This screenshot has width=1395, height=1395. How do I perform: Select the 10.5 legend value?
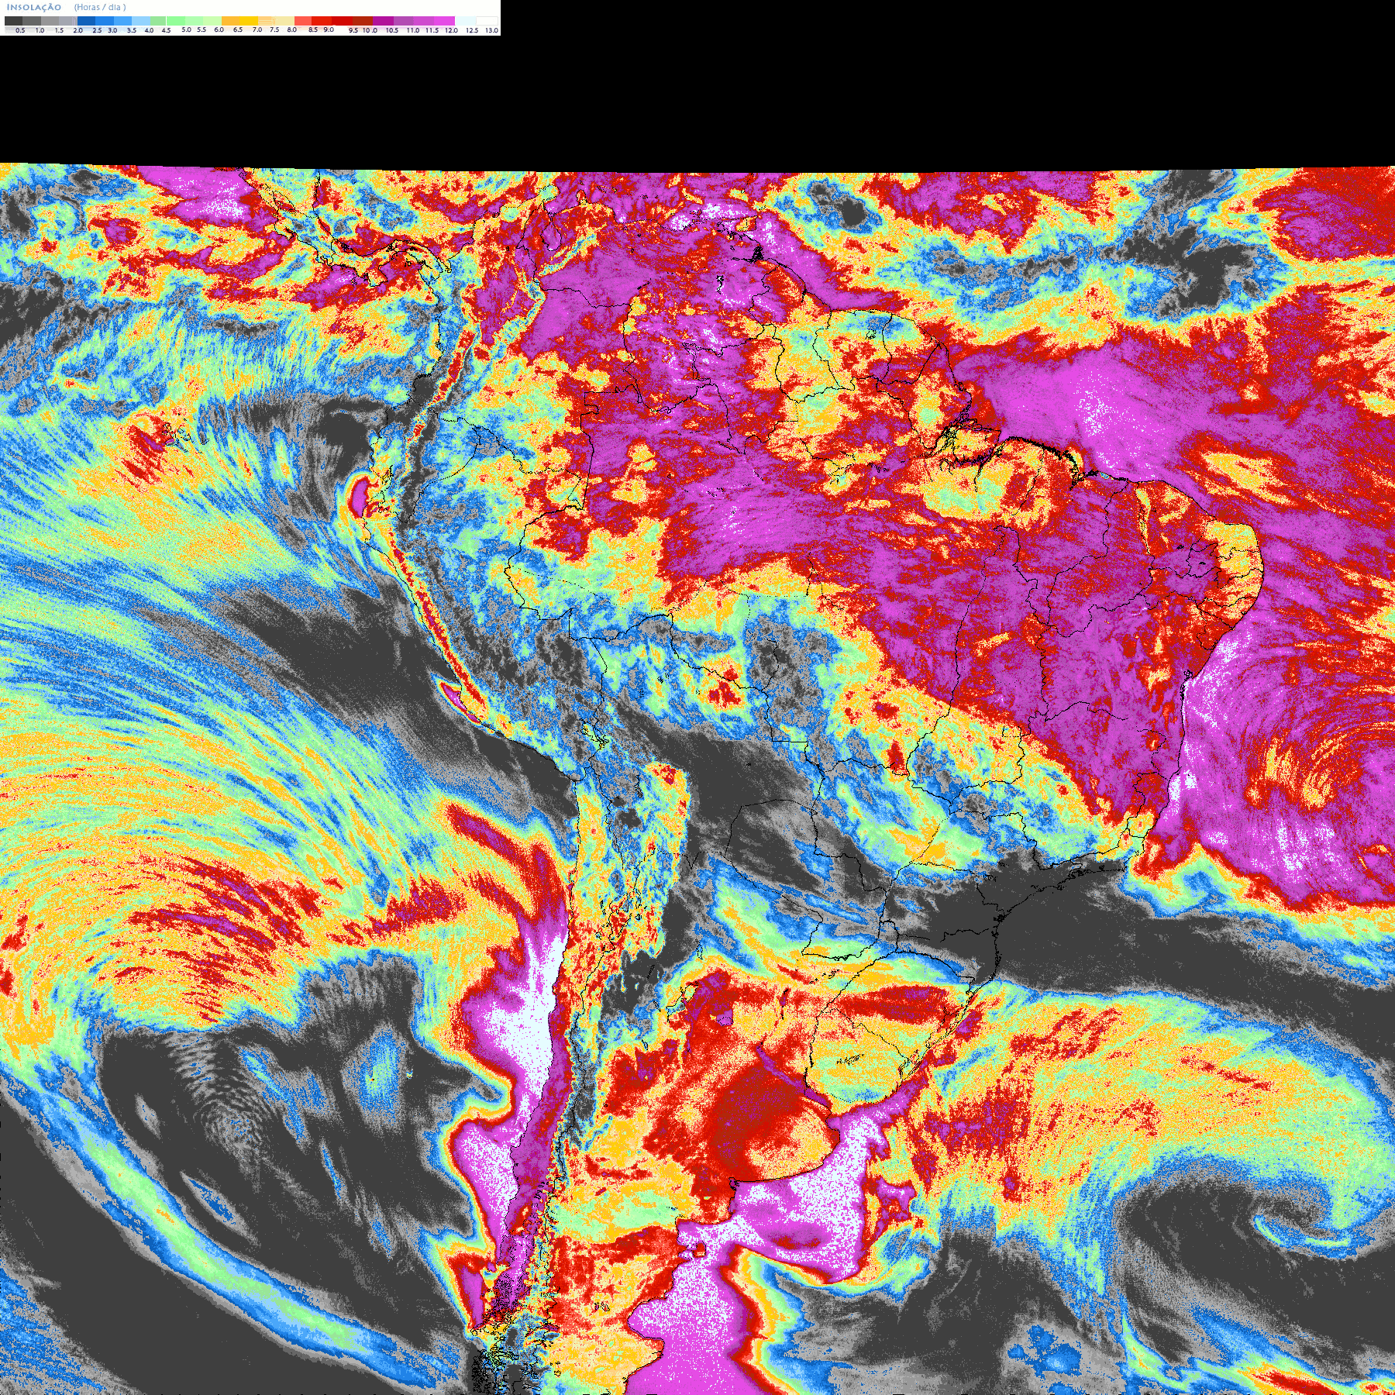[x=392, y=30]
